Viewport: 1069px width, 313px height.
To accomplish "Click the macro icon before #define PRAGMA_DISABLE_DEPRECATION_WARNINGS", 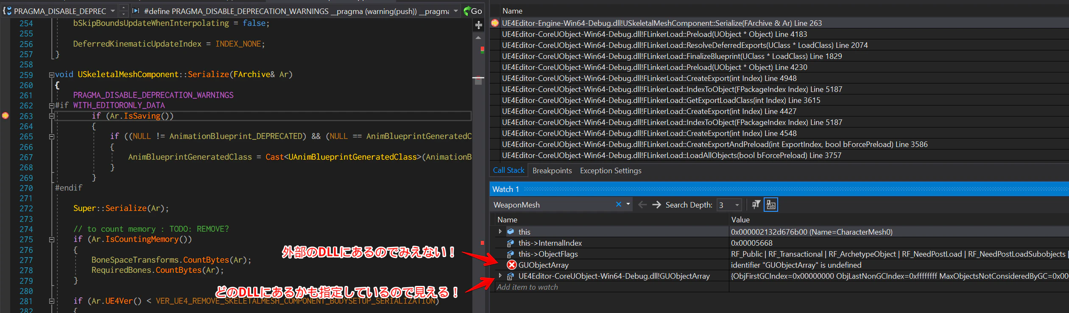I will (136, 11).
